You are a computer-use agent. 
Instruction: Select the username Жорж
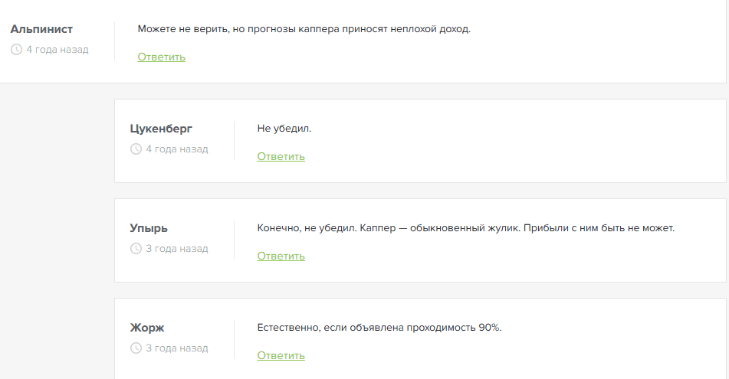tap(147, 328)
